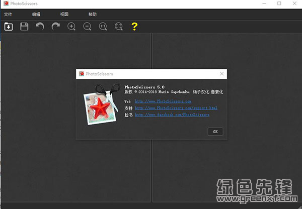Click the copyright 2014-2018 Maxim Gapchenko text

(157, 92)
